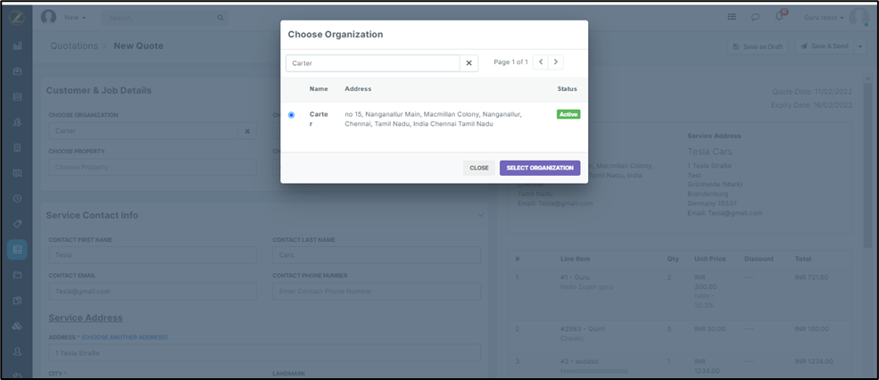The width and height of the screenshot is (879, 380).
Task: Open the notifications bell icon
Action: tap(779, 16)
